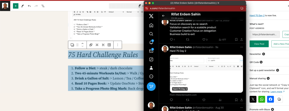Viewport: 289px width, 111px height.
Task: Click Add a New Post button
Action: (x=280, y=44)
